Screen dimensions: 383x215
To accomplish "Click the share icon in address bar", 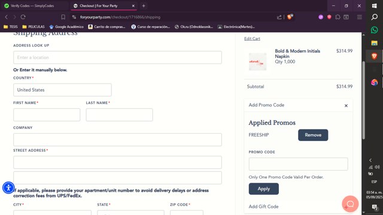I will pos(279,17).
